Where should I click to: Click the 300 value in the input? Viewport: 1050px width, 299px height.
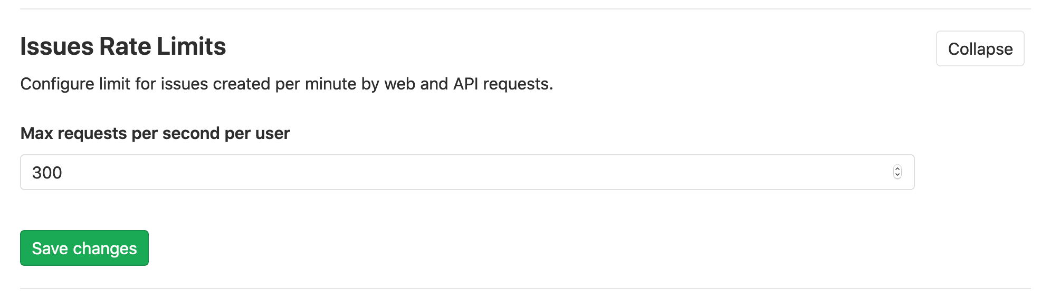(47, 173)
